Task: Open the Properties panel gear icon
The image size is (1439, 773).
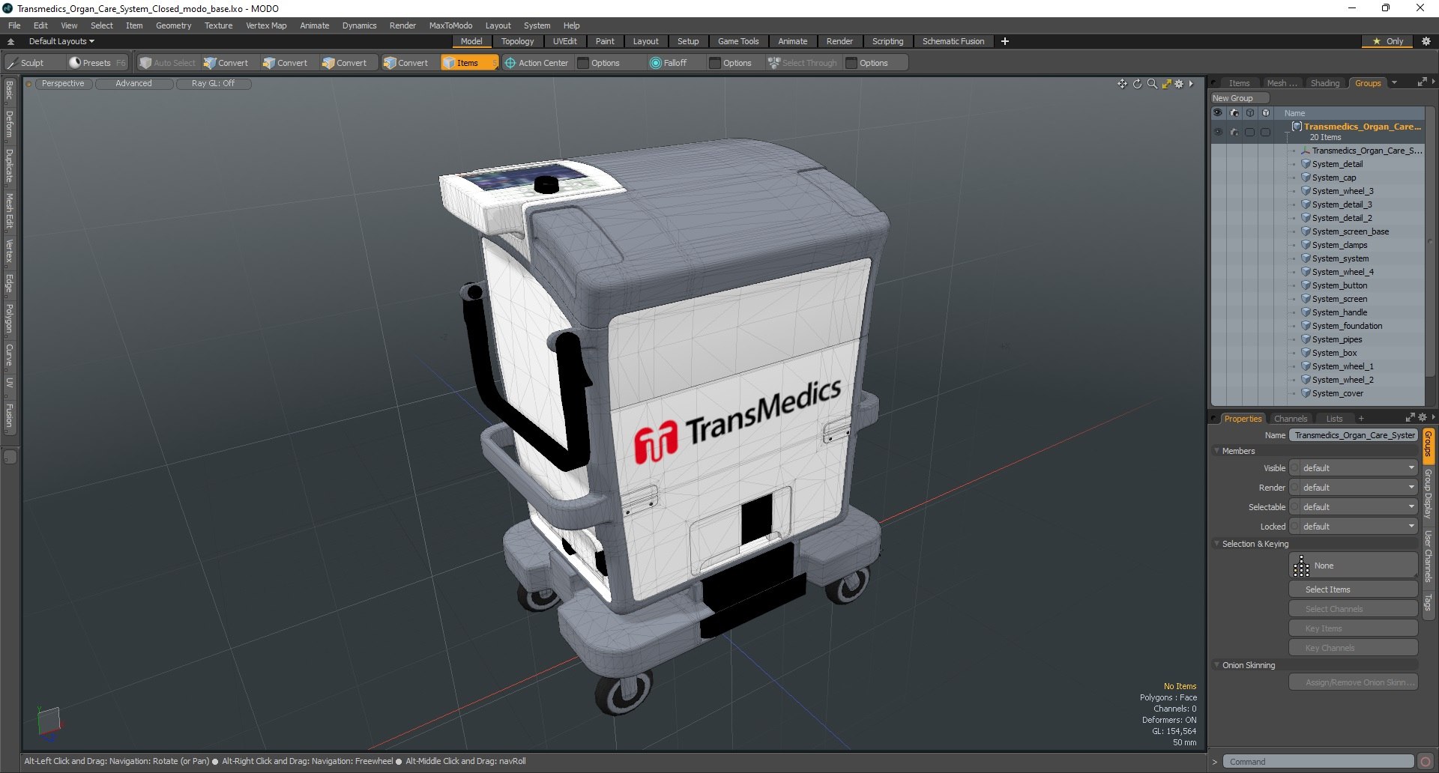Action: click(x=1423, y=418)
